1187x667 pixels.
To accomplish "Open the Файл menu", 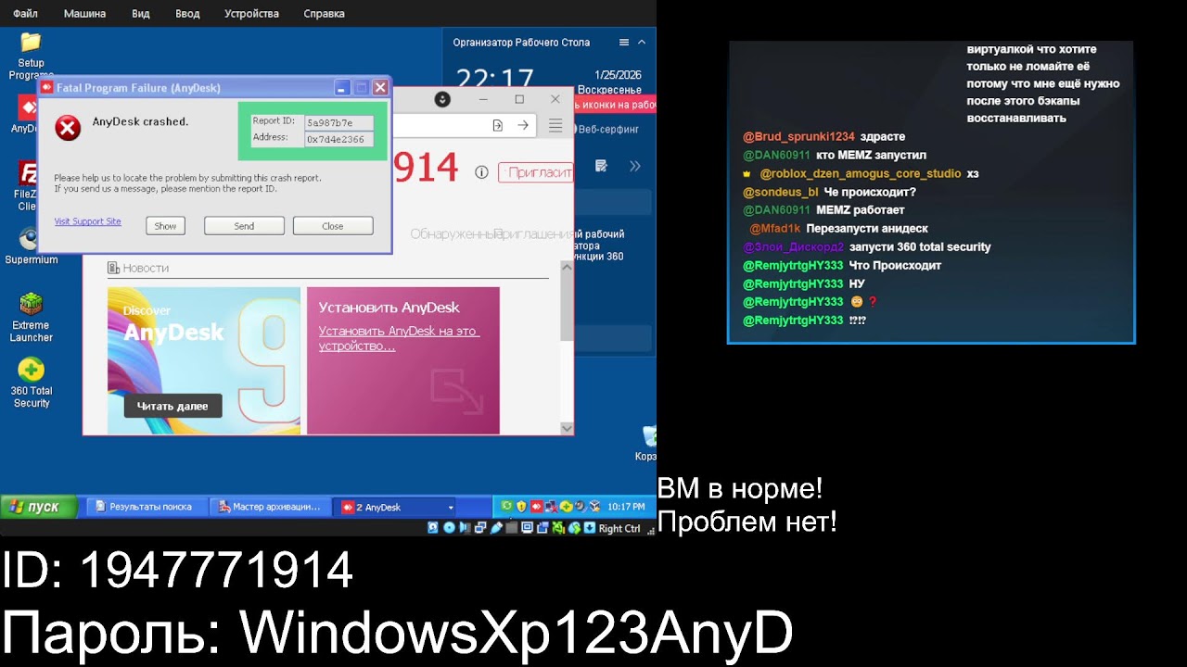I will point(26,14).
